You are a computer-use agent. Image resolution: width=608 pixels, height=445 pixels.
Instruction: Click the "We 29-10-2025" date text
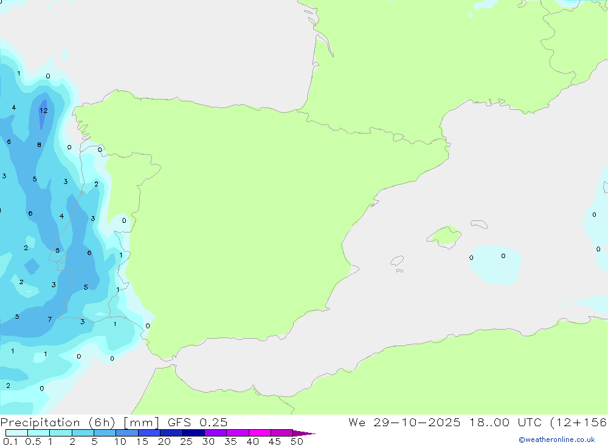point(404,423)
